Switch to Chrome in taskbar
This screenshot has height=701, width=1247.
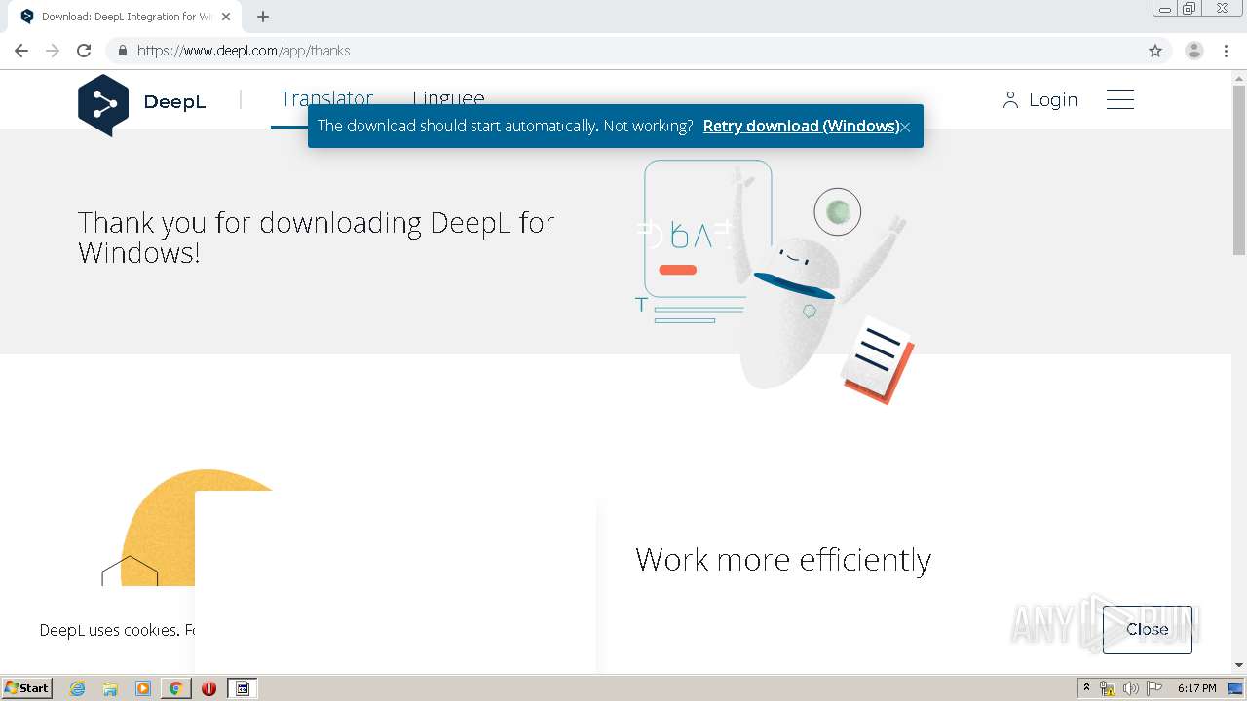tap(175, 688)
